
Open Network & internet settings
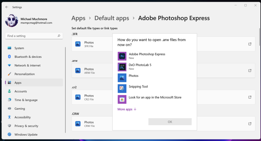tap(34, 66)
